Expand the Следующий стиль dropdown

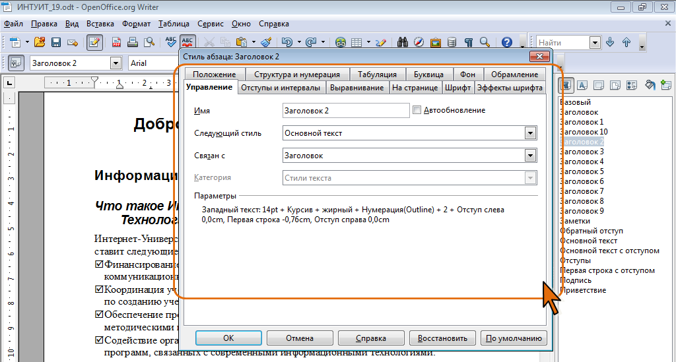coord(531,133)
